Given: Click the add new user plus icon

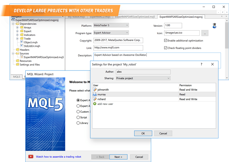Looking at the screenshot, I should (95, 104).
